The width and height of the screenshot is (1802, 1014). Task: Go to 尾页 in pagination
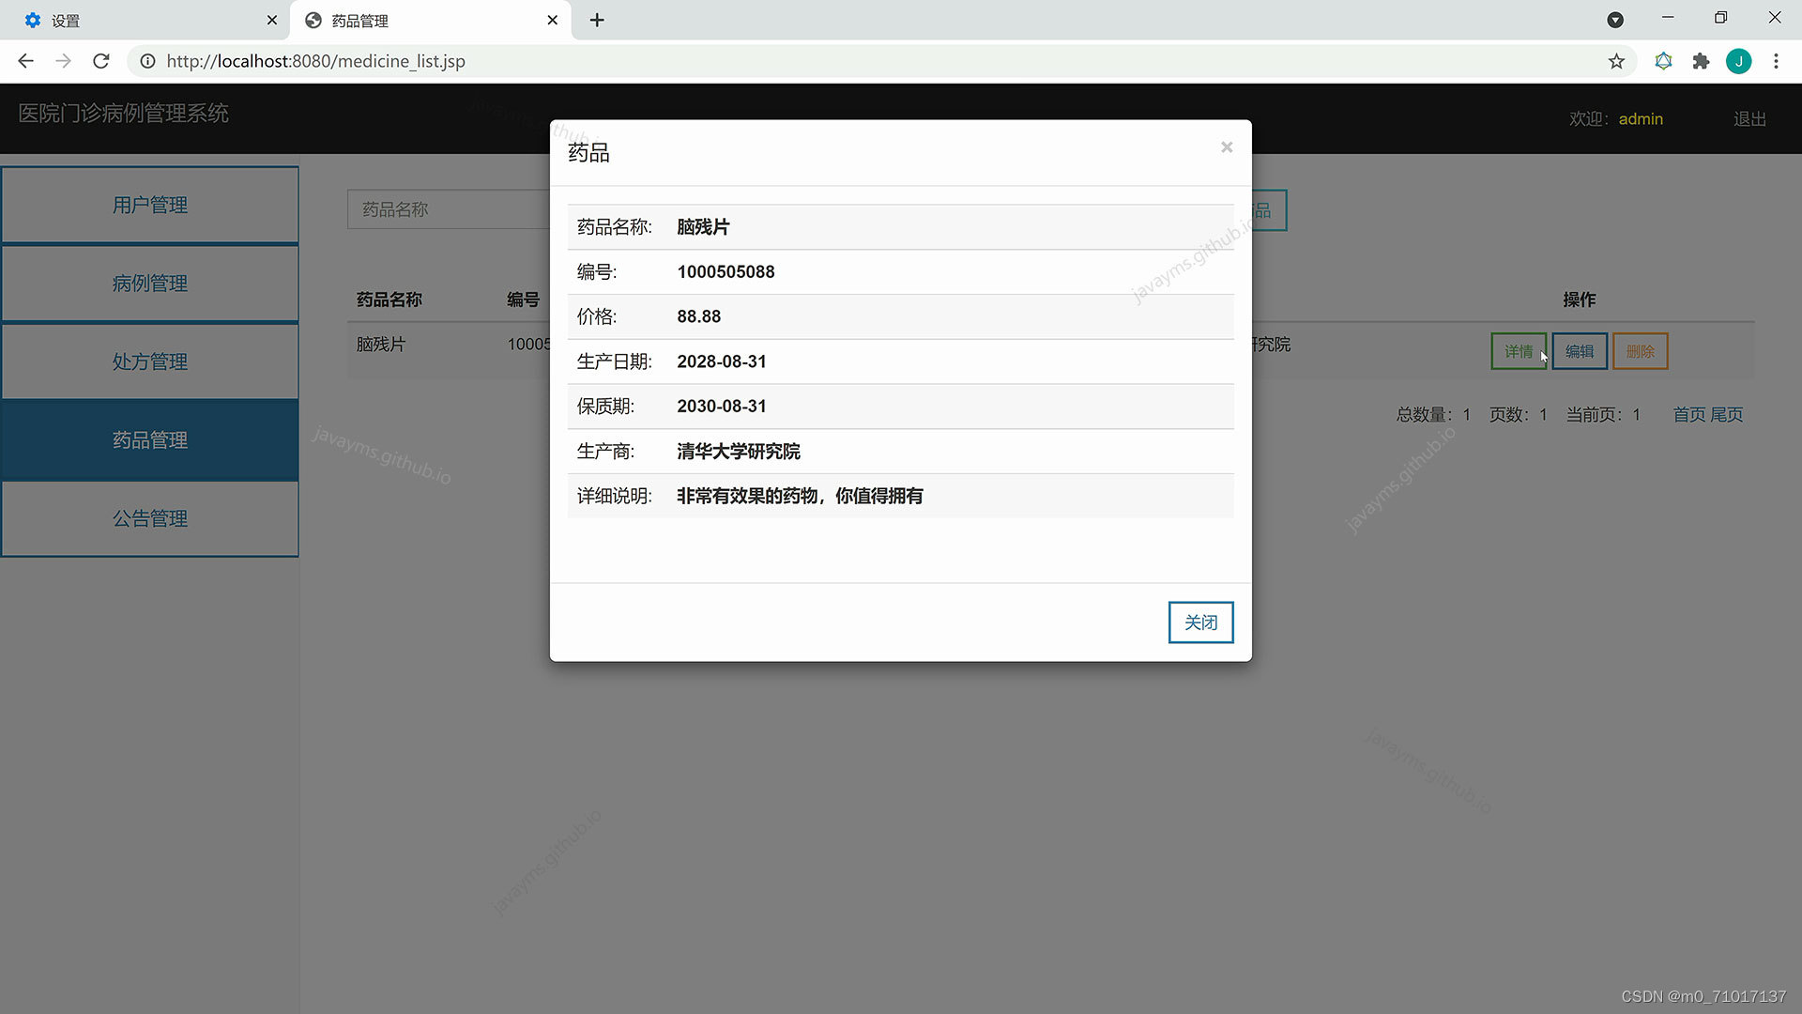(1726, 414)
